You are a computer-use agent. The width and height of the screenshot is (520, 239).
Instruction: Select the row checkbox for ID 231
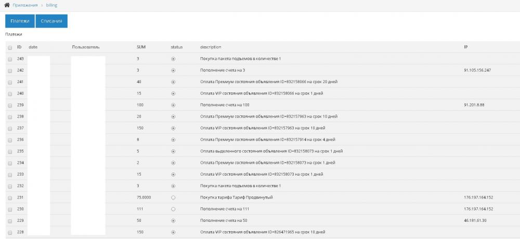[10, 197]
